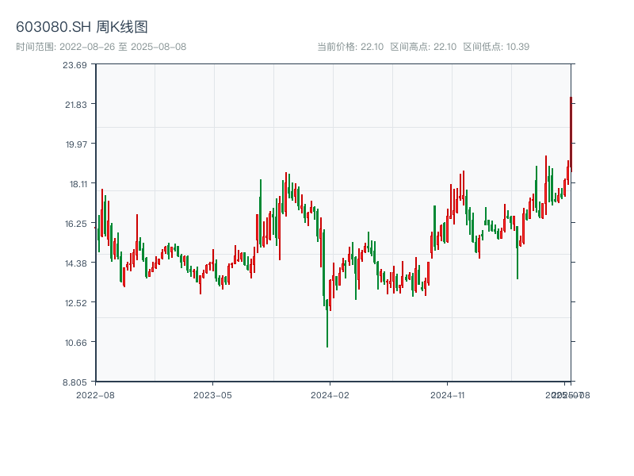Select the 19.97 y-axis tick label
The image size is (634, 476).
click(x=74, y=144)
